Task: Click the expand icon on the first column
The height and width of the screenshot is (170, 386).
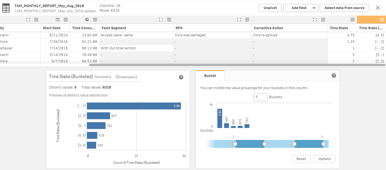Action: 28,20
